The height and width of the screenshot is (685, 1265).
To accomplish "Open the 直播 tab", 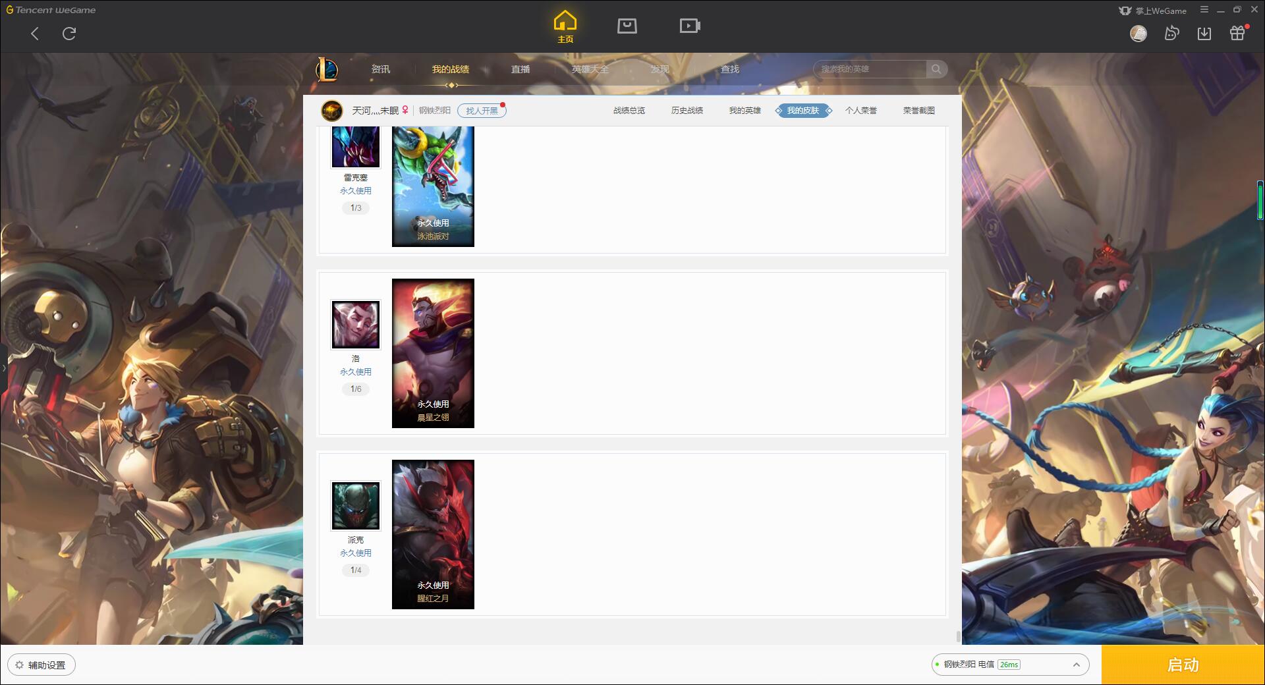I will (x=520, y=69).
